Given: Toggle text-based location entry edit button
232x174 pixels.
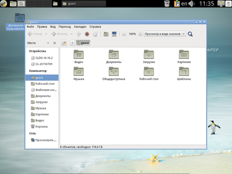Looking at the screenshot, I should [64, 43].
